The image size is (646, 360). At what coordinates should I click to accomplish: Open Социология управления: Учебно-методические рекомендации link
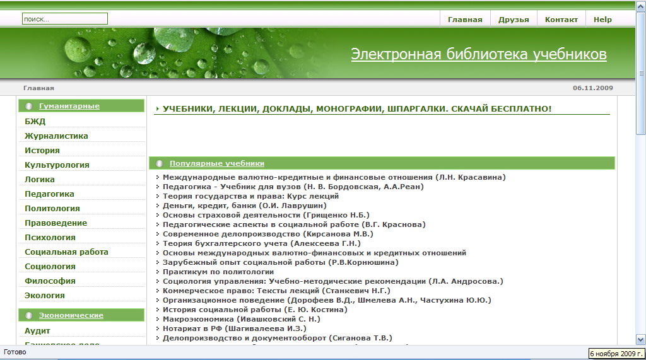tap(333, 281)
